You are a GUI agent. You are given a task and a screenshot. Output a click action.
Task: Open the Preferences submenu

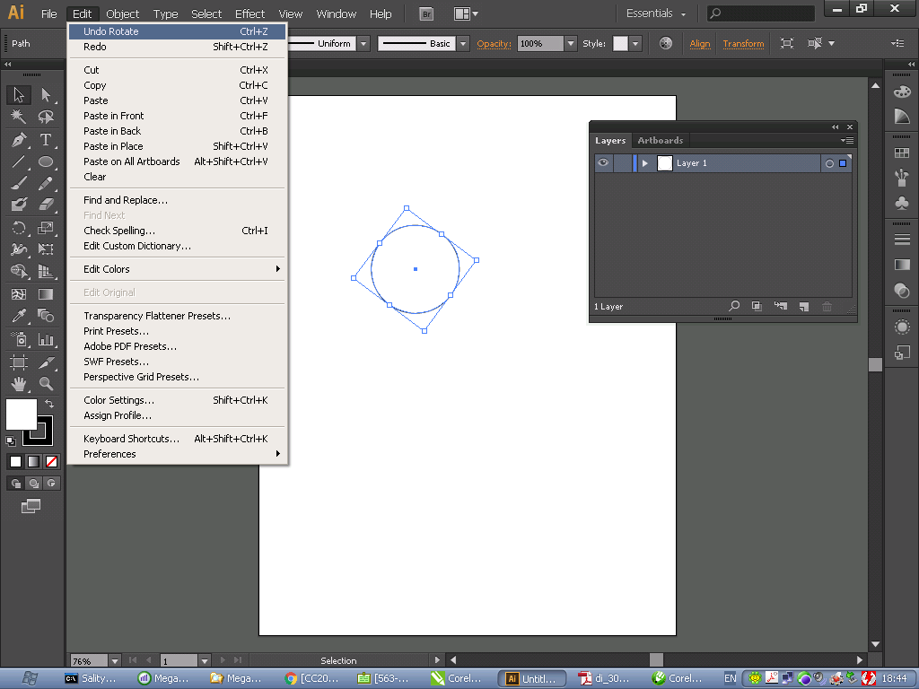click(177, 454)
